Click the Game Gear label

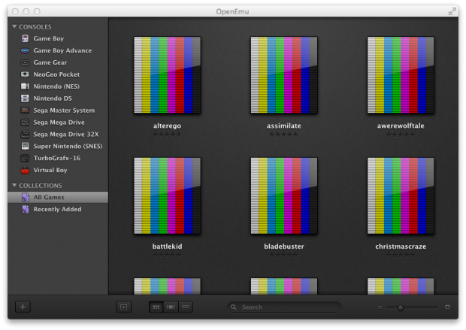(50, 62)
